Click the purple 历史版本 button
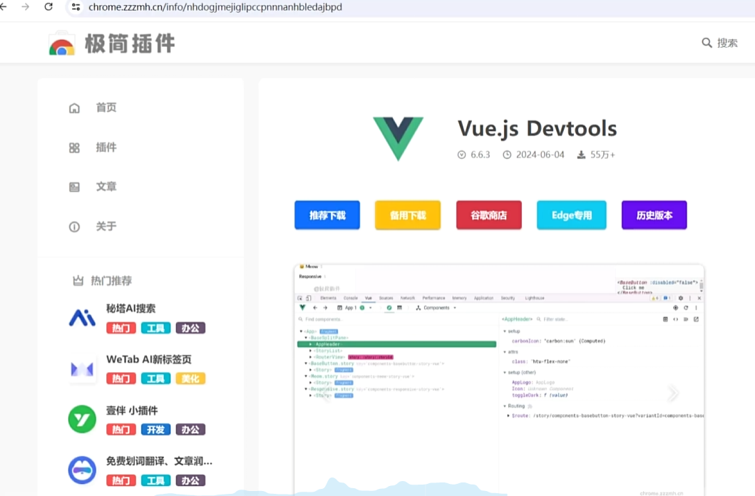Screen dimensions: 755x496 point(654,215)
